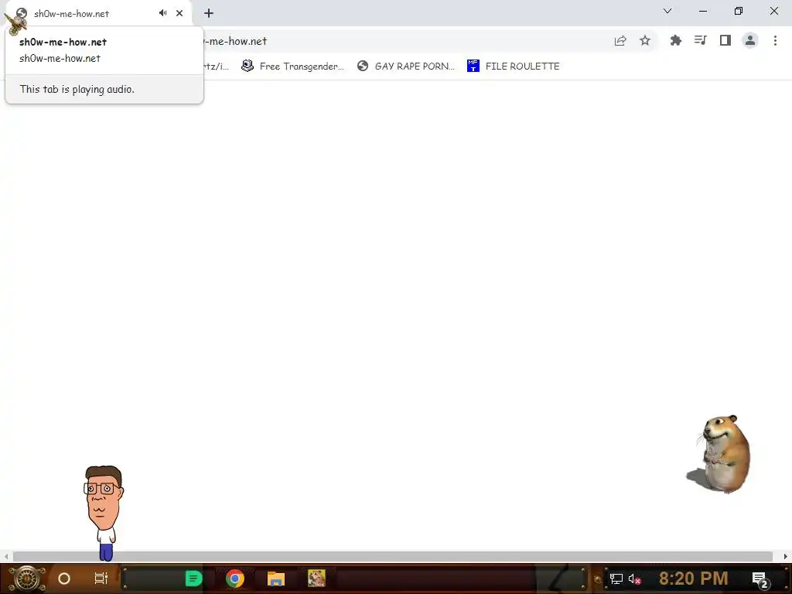Mute the sh0w-me-how.net tab audio icon
Screen dimensions: 792x594
click(x=162, y=13)
